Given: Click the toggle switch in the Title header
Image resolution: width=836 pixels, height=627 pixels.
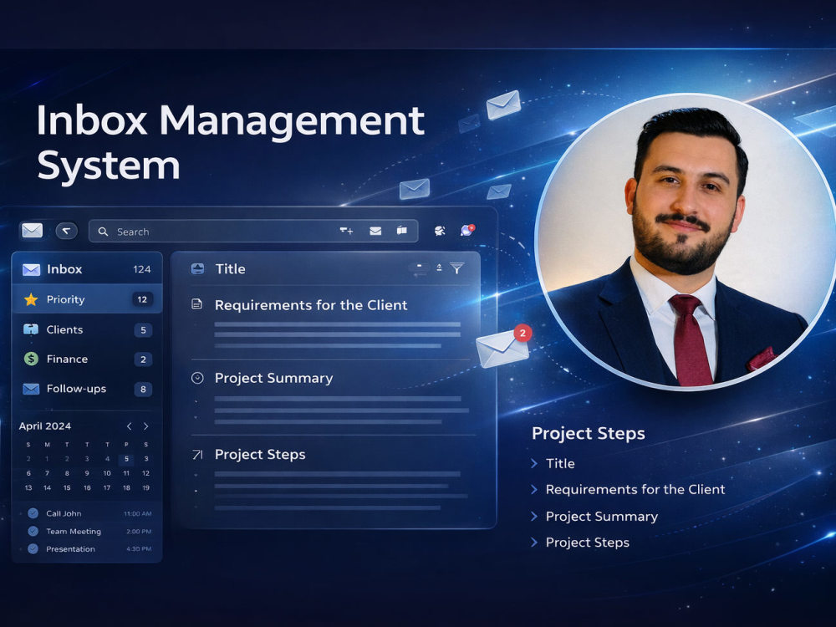Looking at the screenshot, I should coord(420,268).
